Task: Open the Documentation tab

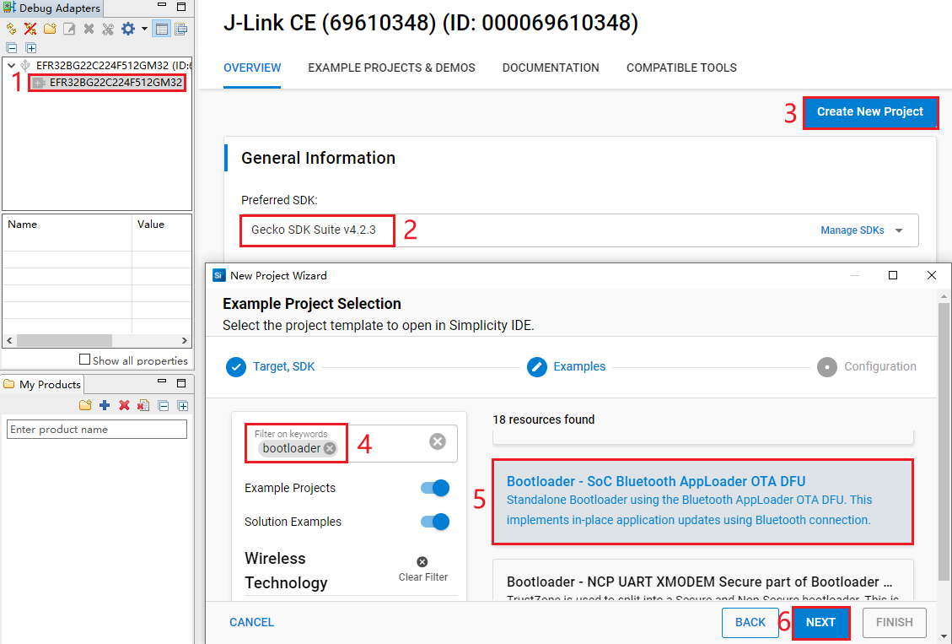Action: point(551,68)
